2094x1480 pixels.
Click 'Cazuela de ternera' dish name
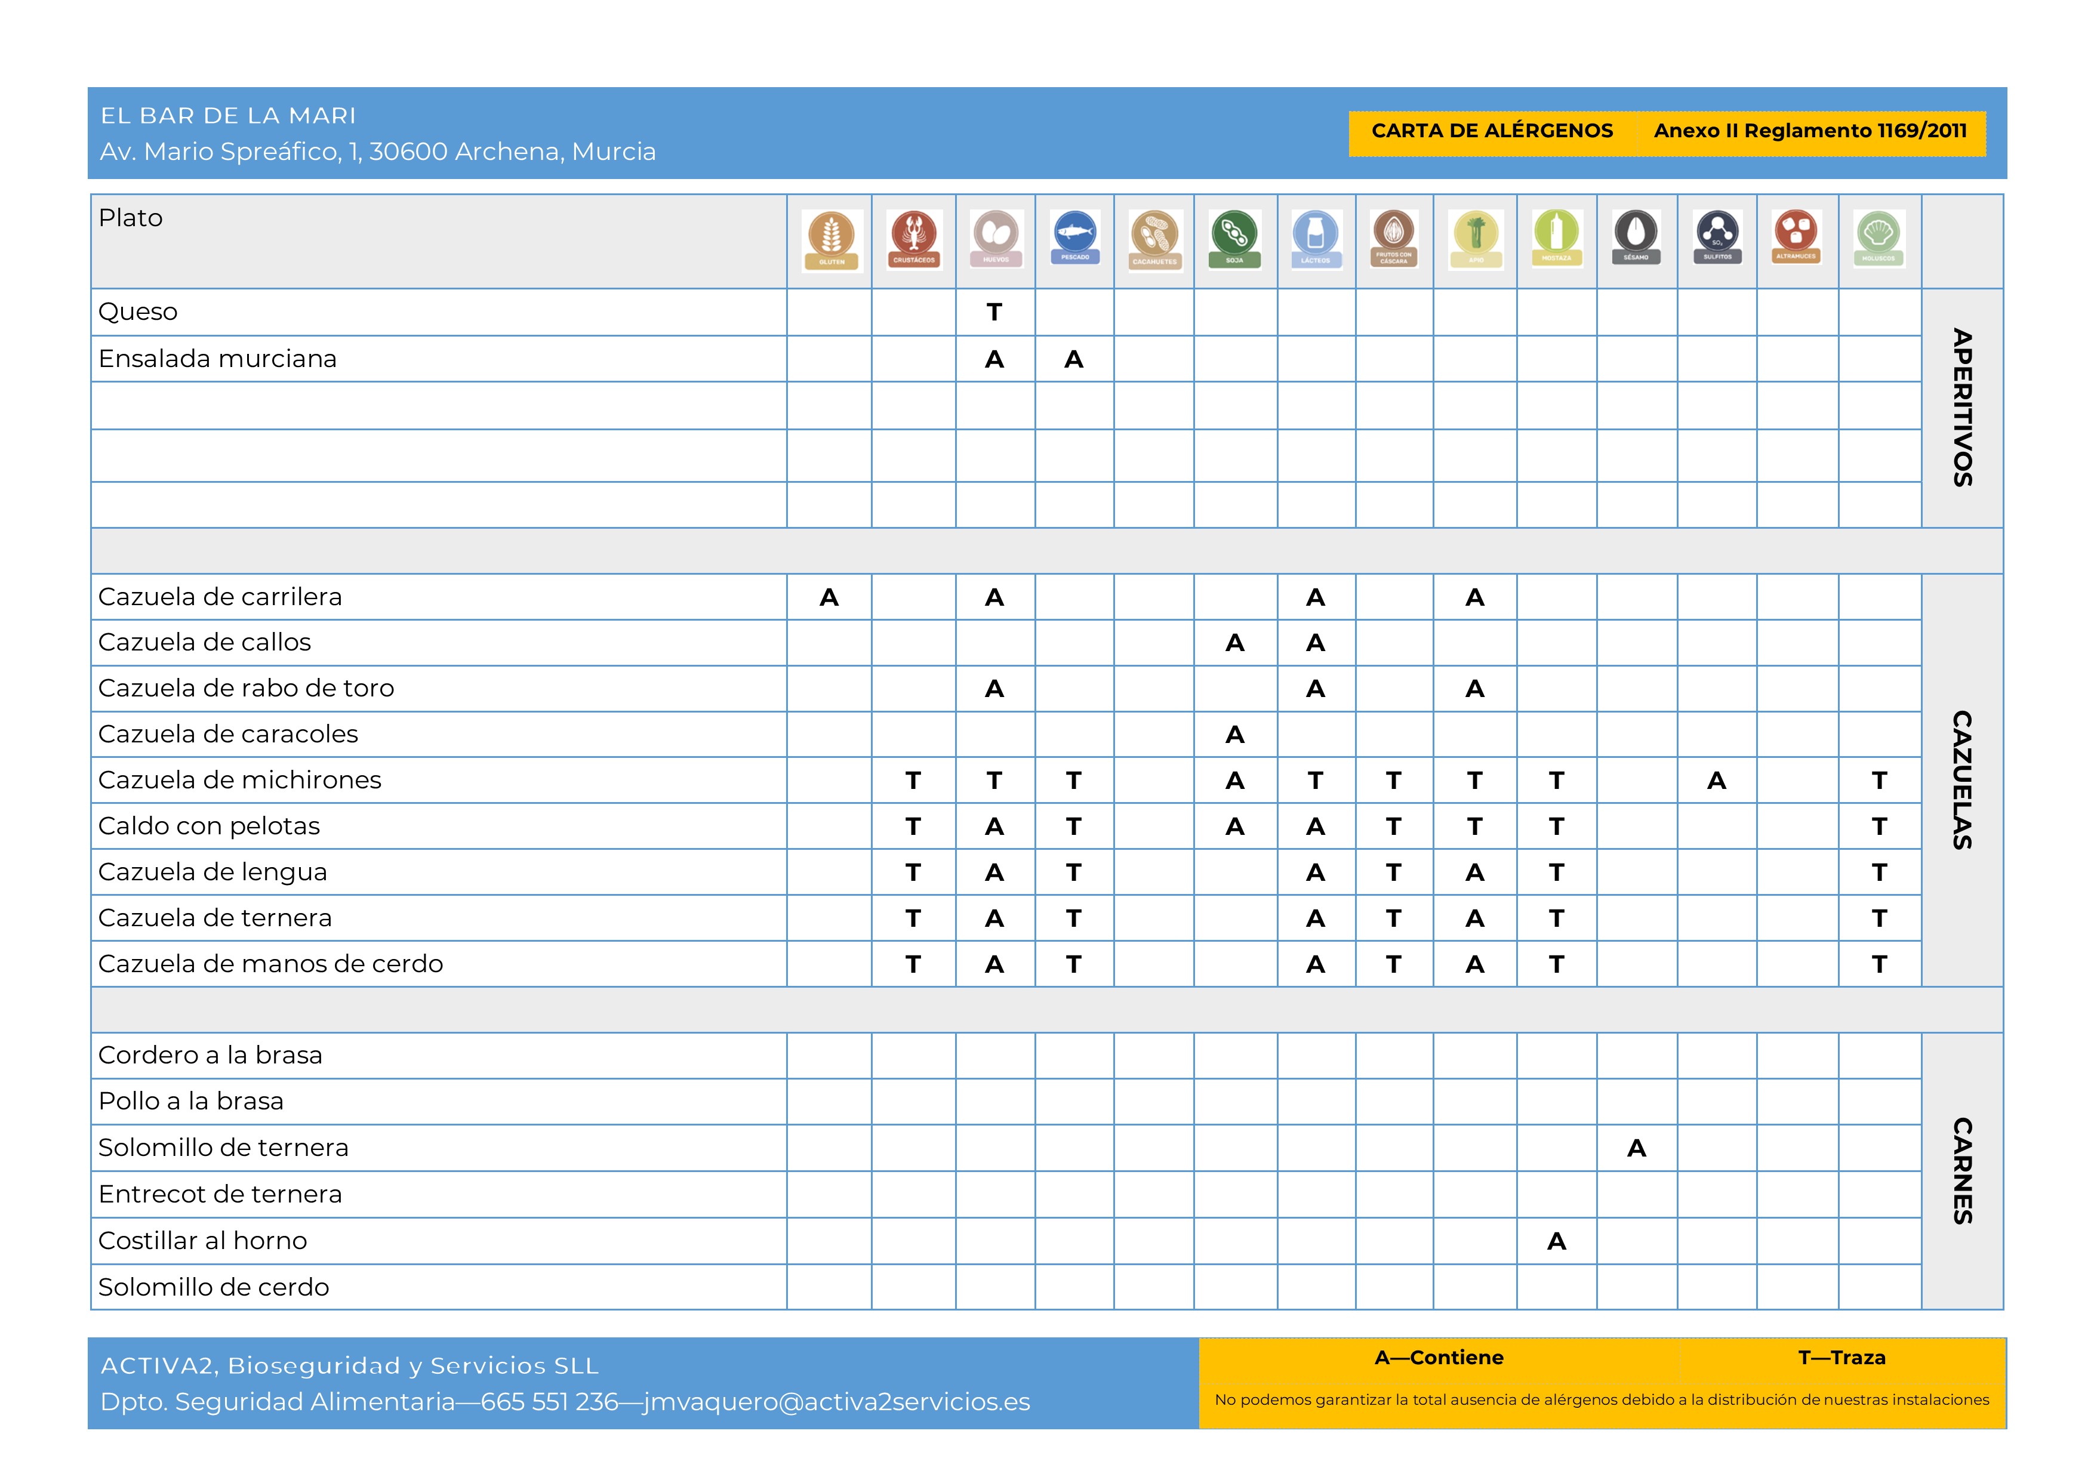click(x=215, y=917)
